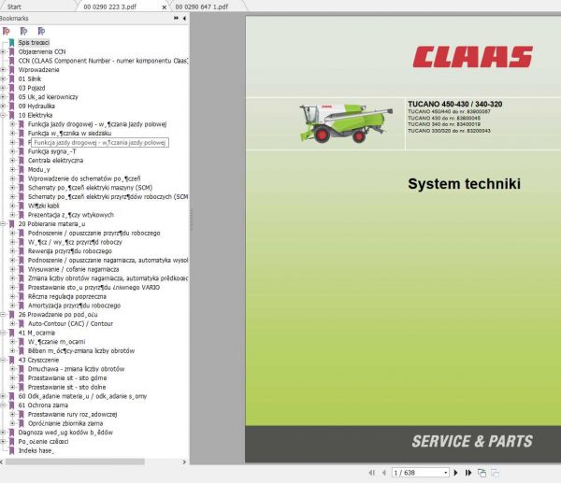
Task: Open Rewersja przyrz¶du roboczego bookmark
Action: tap(70, 251)
